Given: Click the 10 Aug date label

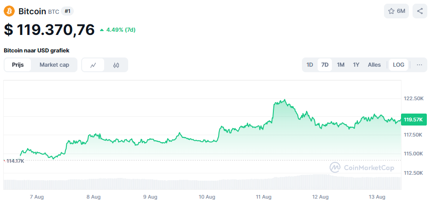Looking at the screenshot, I should click(207, 197).
